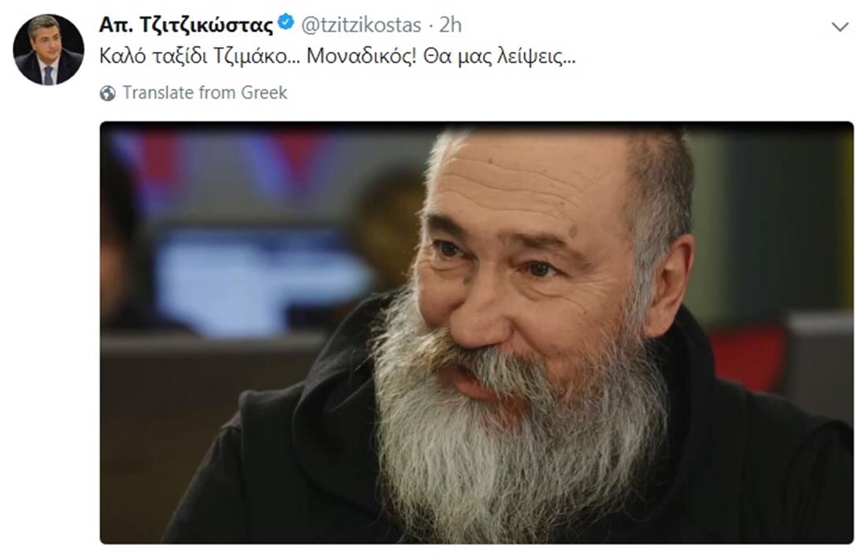Open the attached photo of bearded man

pyautogui.click(x=477, y=332)
